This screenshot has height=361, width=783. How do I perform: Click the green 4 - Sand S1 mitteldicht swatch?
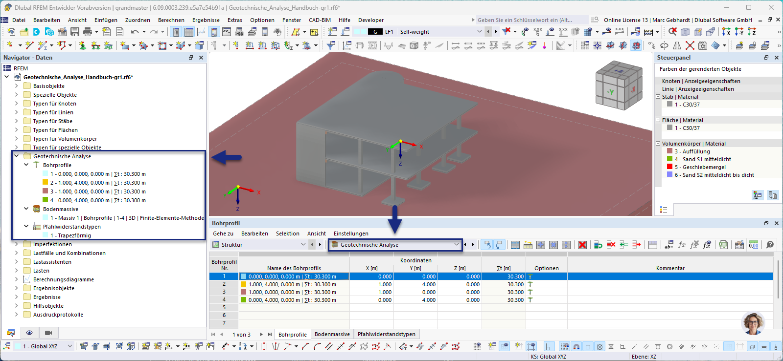(x=669, y=159)
